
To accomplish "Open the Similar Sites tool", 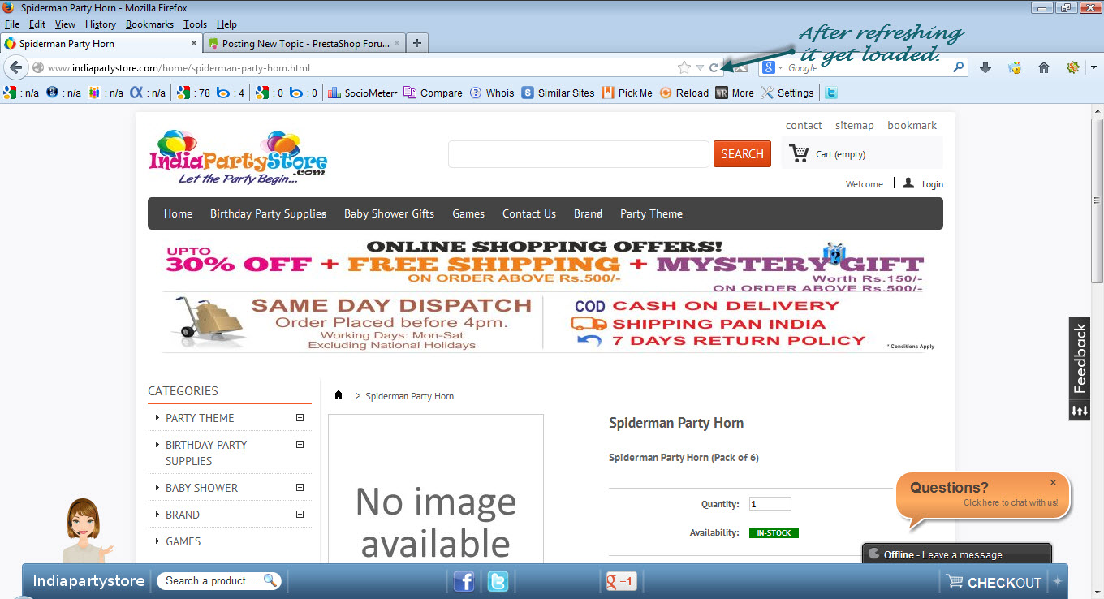I will 558,93.
